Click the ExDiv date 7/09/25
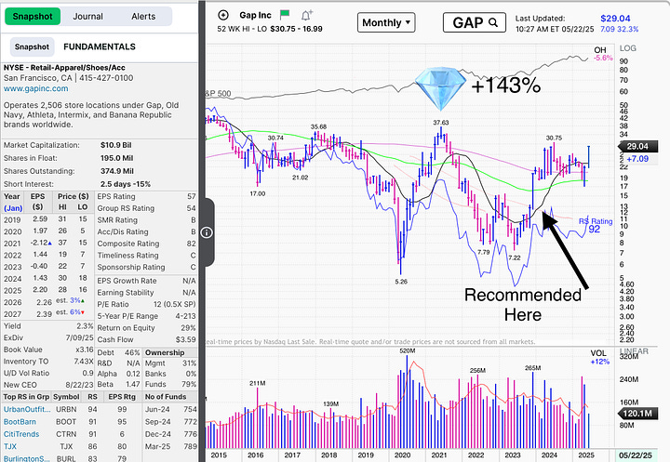 79,337
